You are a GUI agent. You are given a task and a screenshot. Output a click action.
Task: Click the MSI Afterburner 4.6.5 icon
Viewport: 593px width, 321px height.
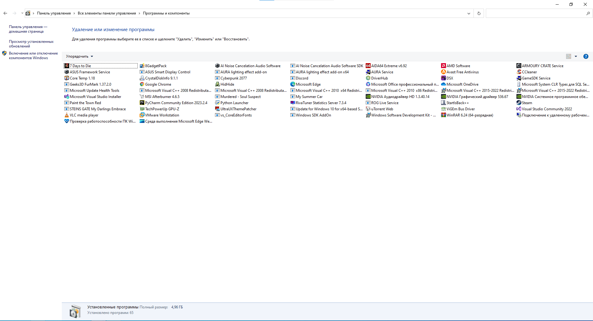(x=142, y=96)
